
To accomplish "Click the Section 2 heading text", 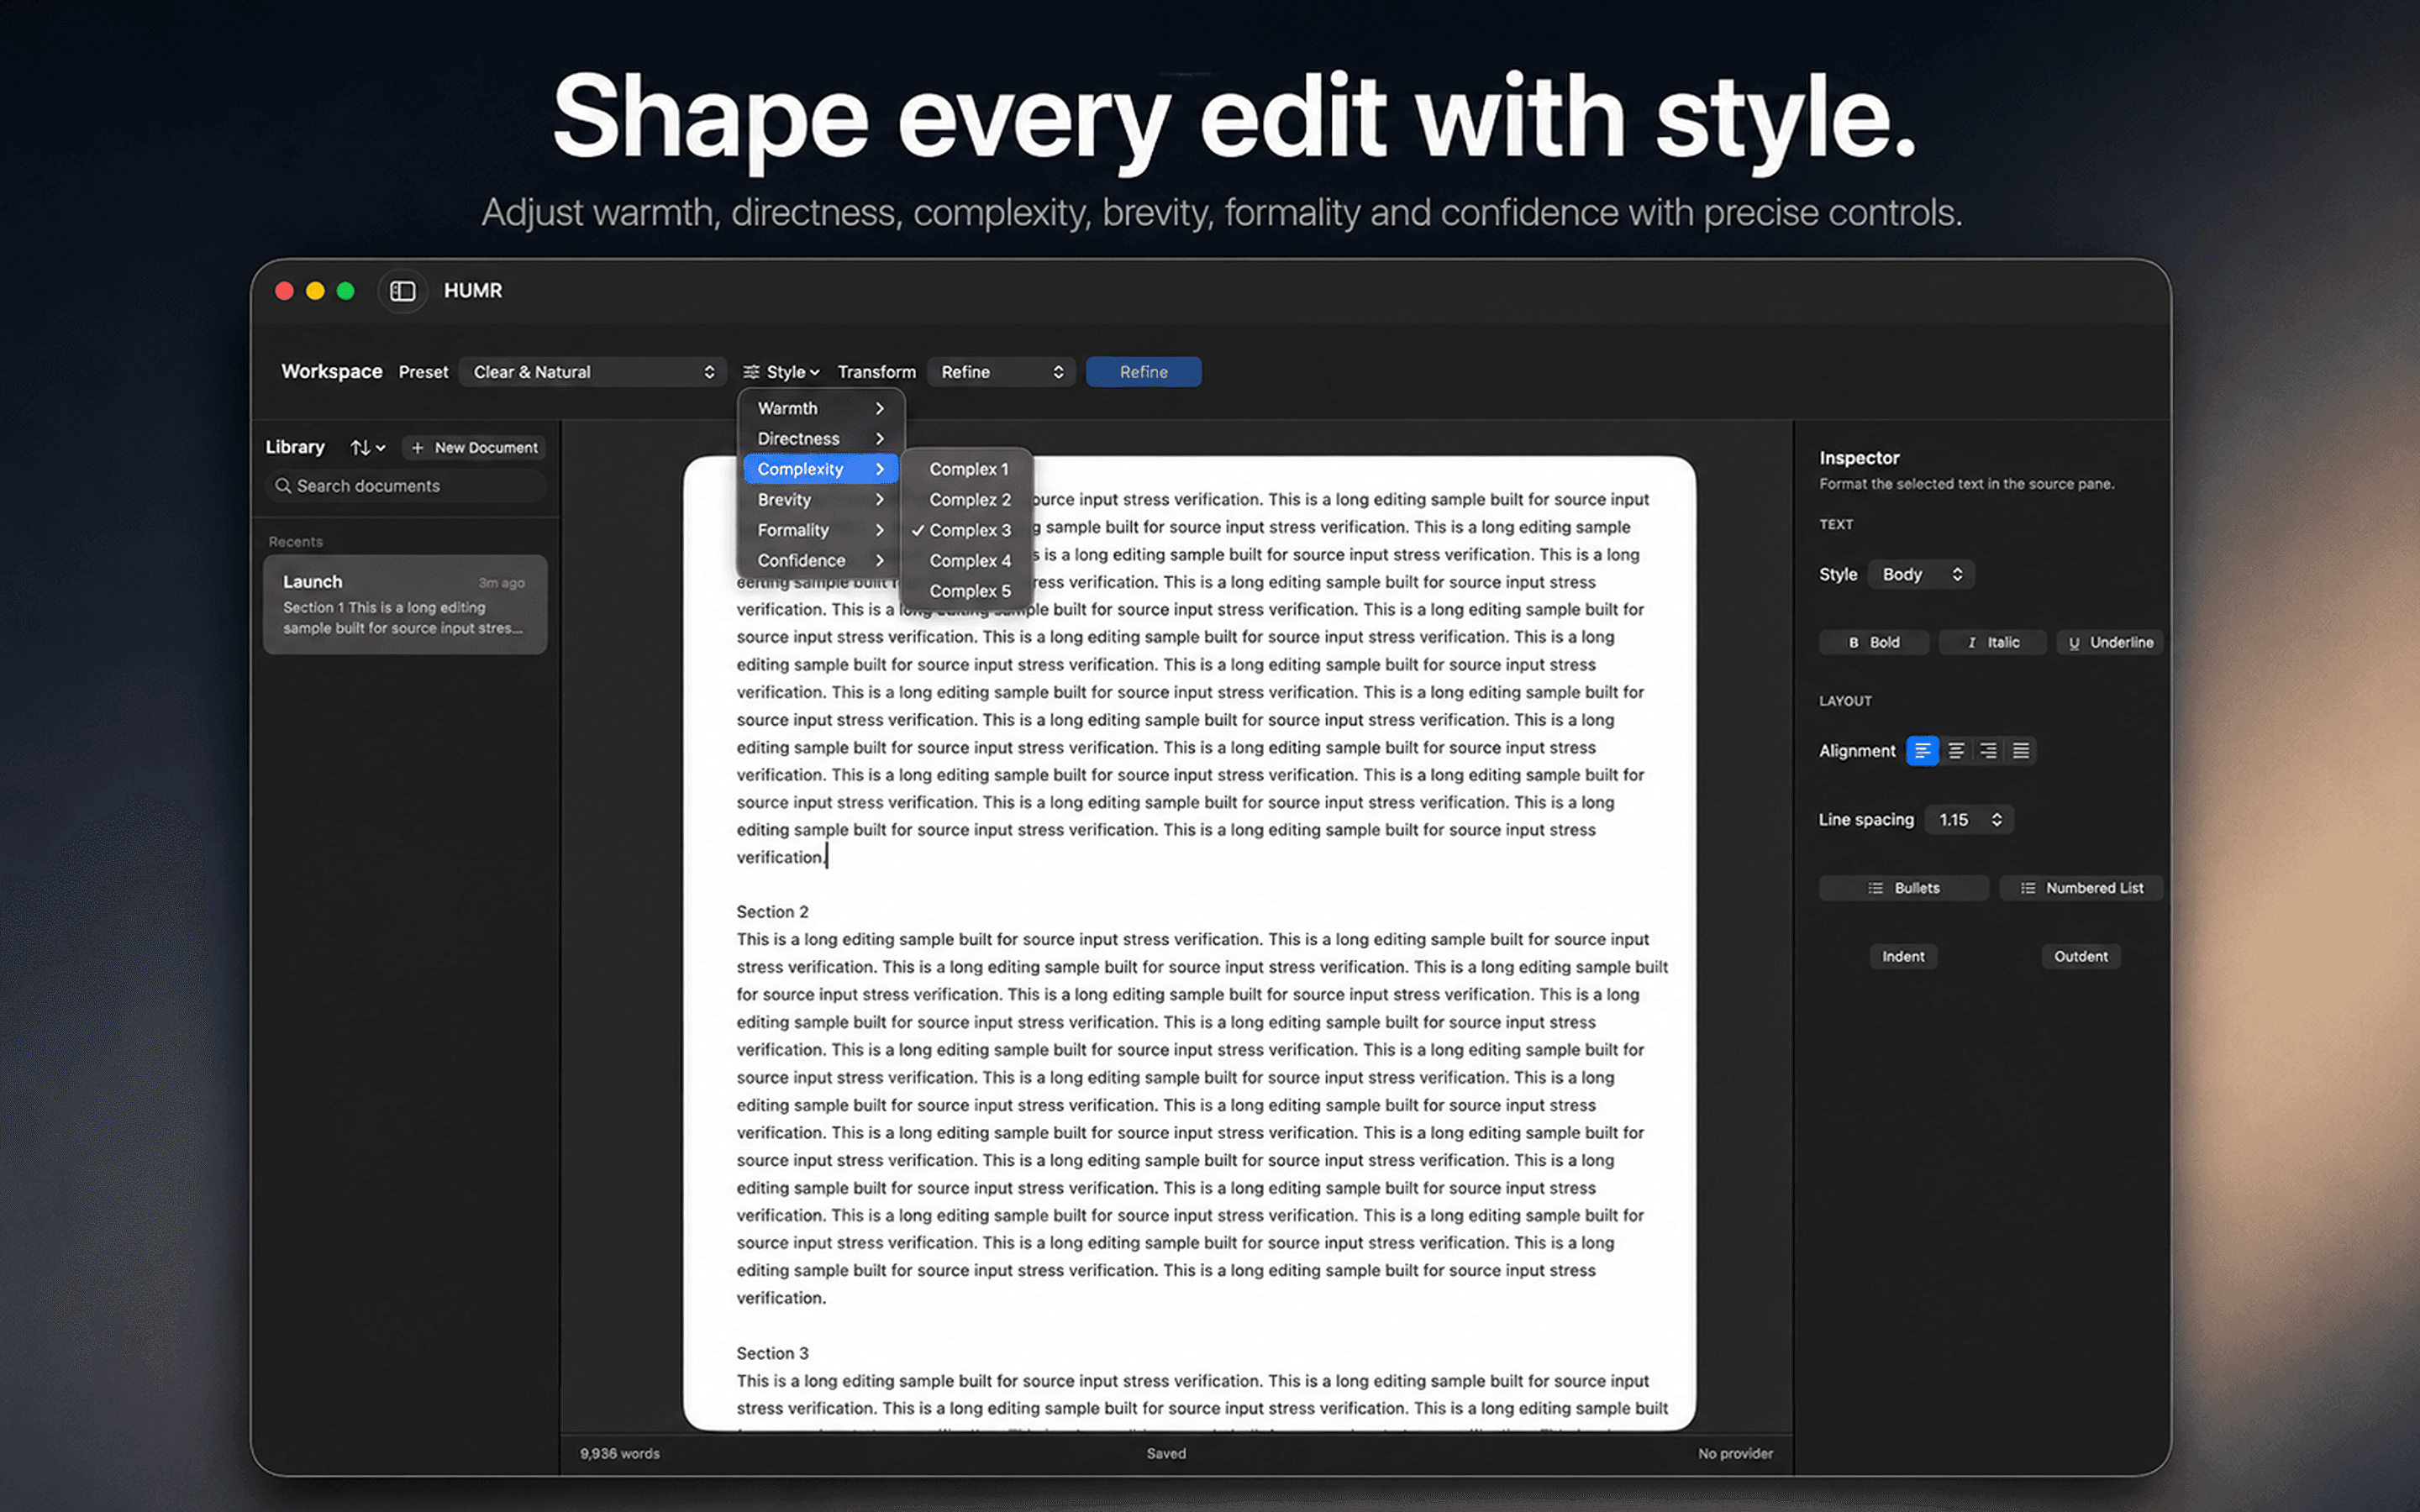I will (772, 912).
